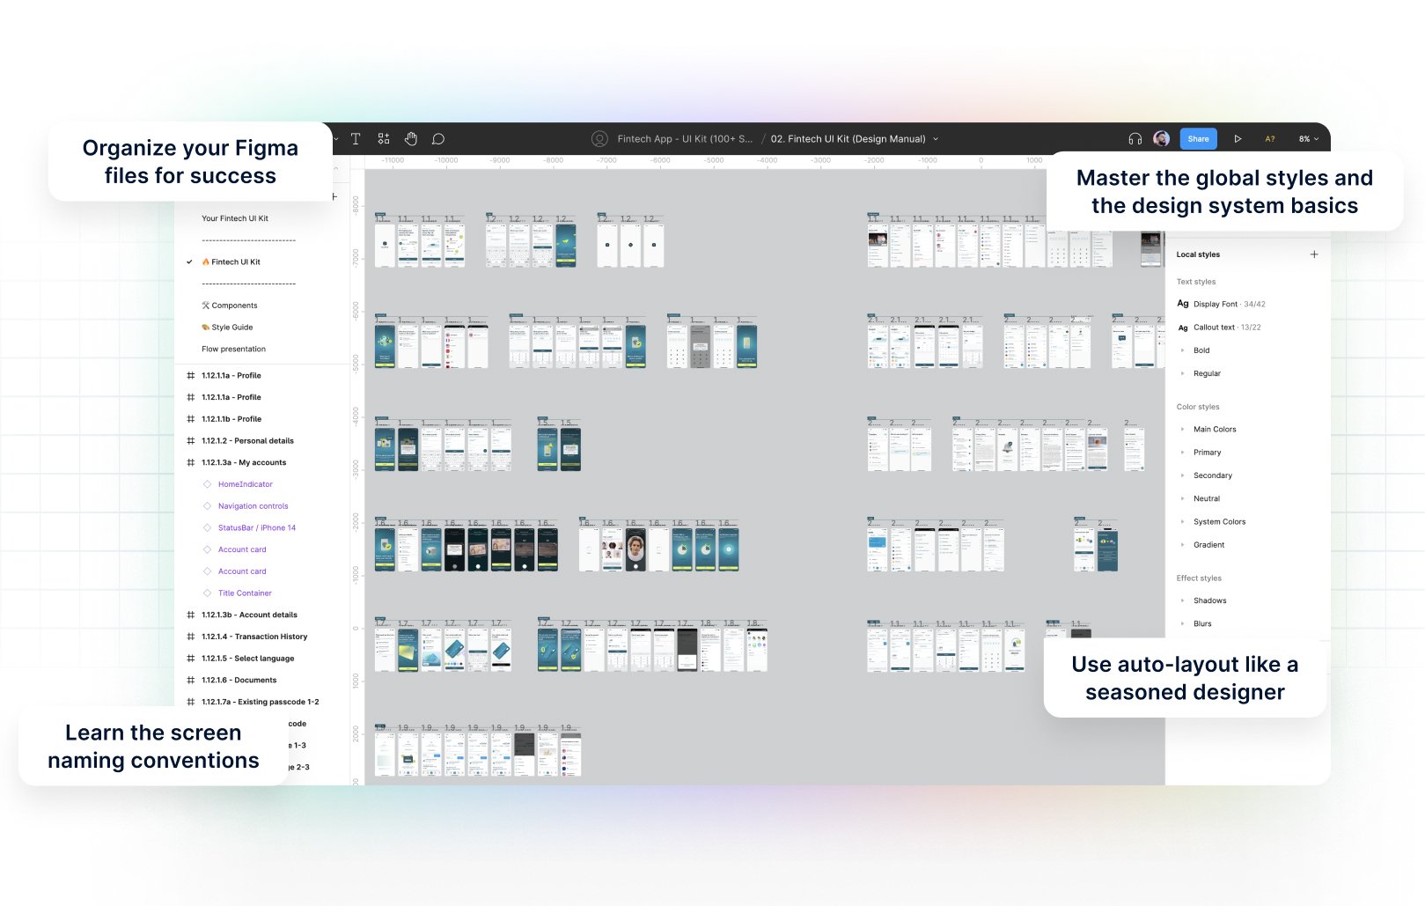Open the 8% zoom dropdown
1425x906 pixels.
1309,139
